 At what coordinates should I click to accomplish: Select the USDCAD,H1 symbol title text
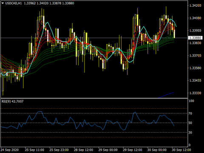pyautogui.click(x=14, y=3)
